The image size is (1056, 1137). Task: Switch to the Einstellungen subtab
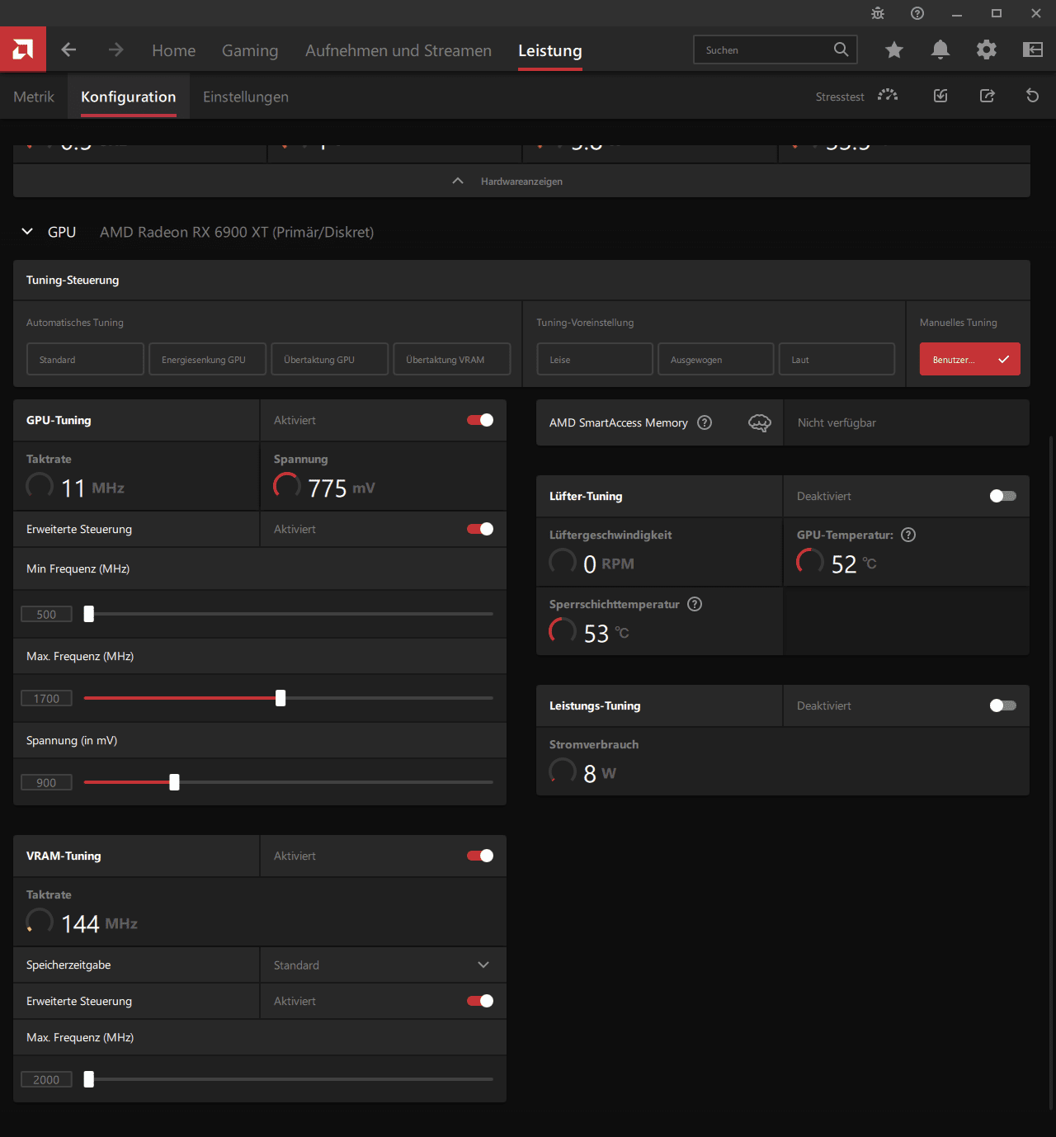pos(246,97)
